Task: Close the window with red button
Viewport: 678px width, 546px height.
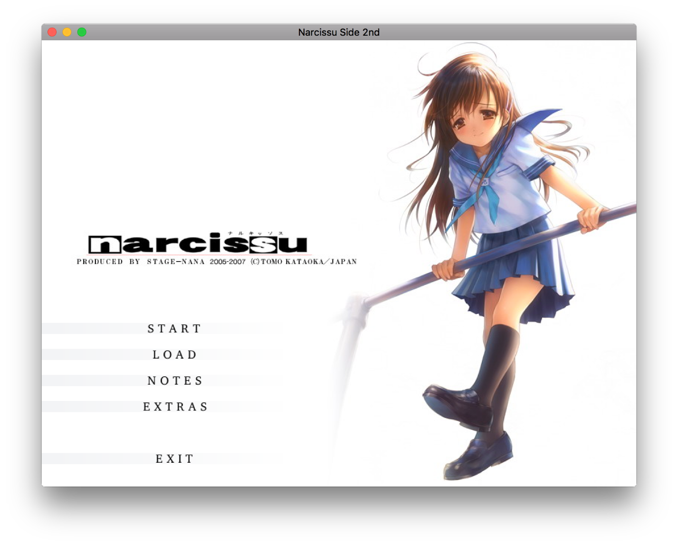Action: pos(52,32)
